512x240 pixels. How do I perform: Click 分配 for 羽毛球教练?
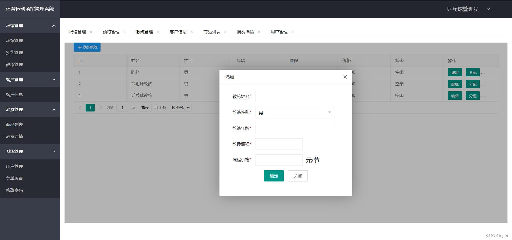473,84
